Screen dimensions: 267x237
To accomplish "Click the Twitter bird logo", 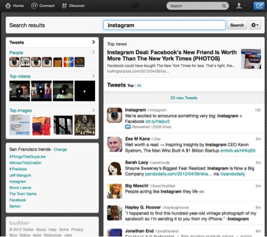I will point(135,6).
